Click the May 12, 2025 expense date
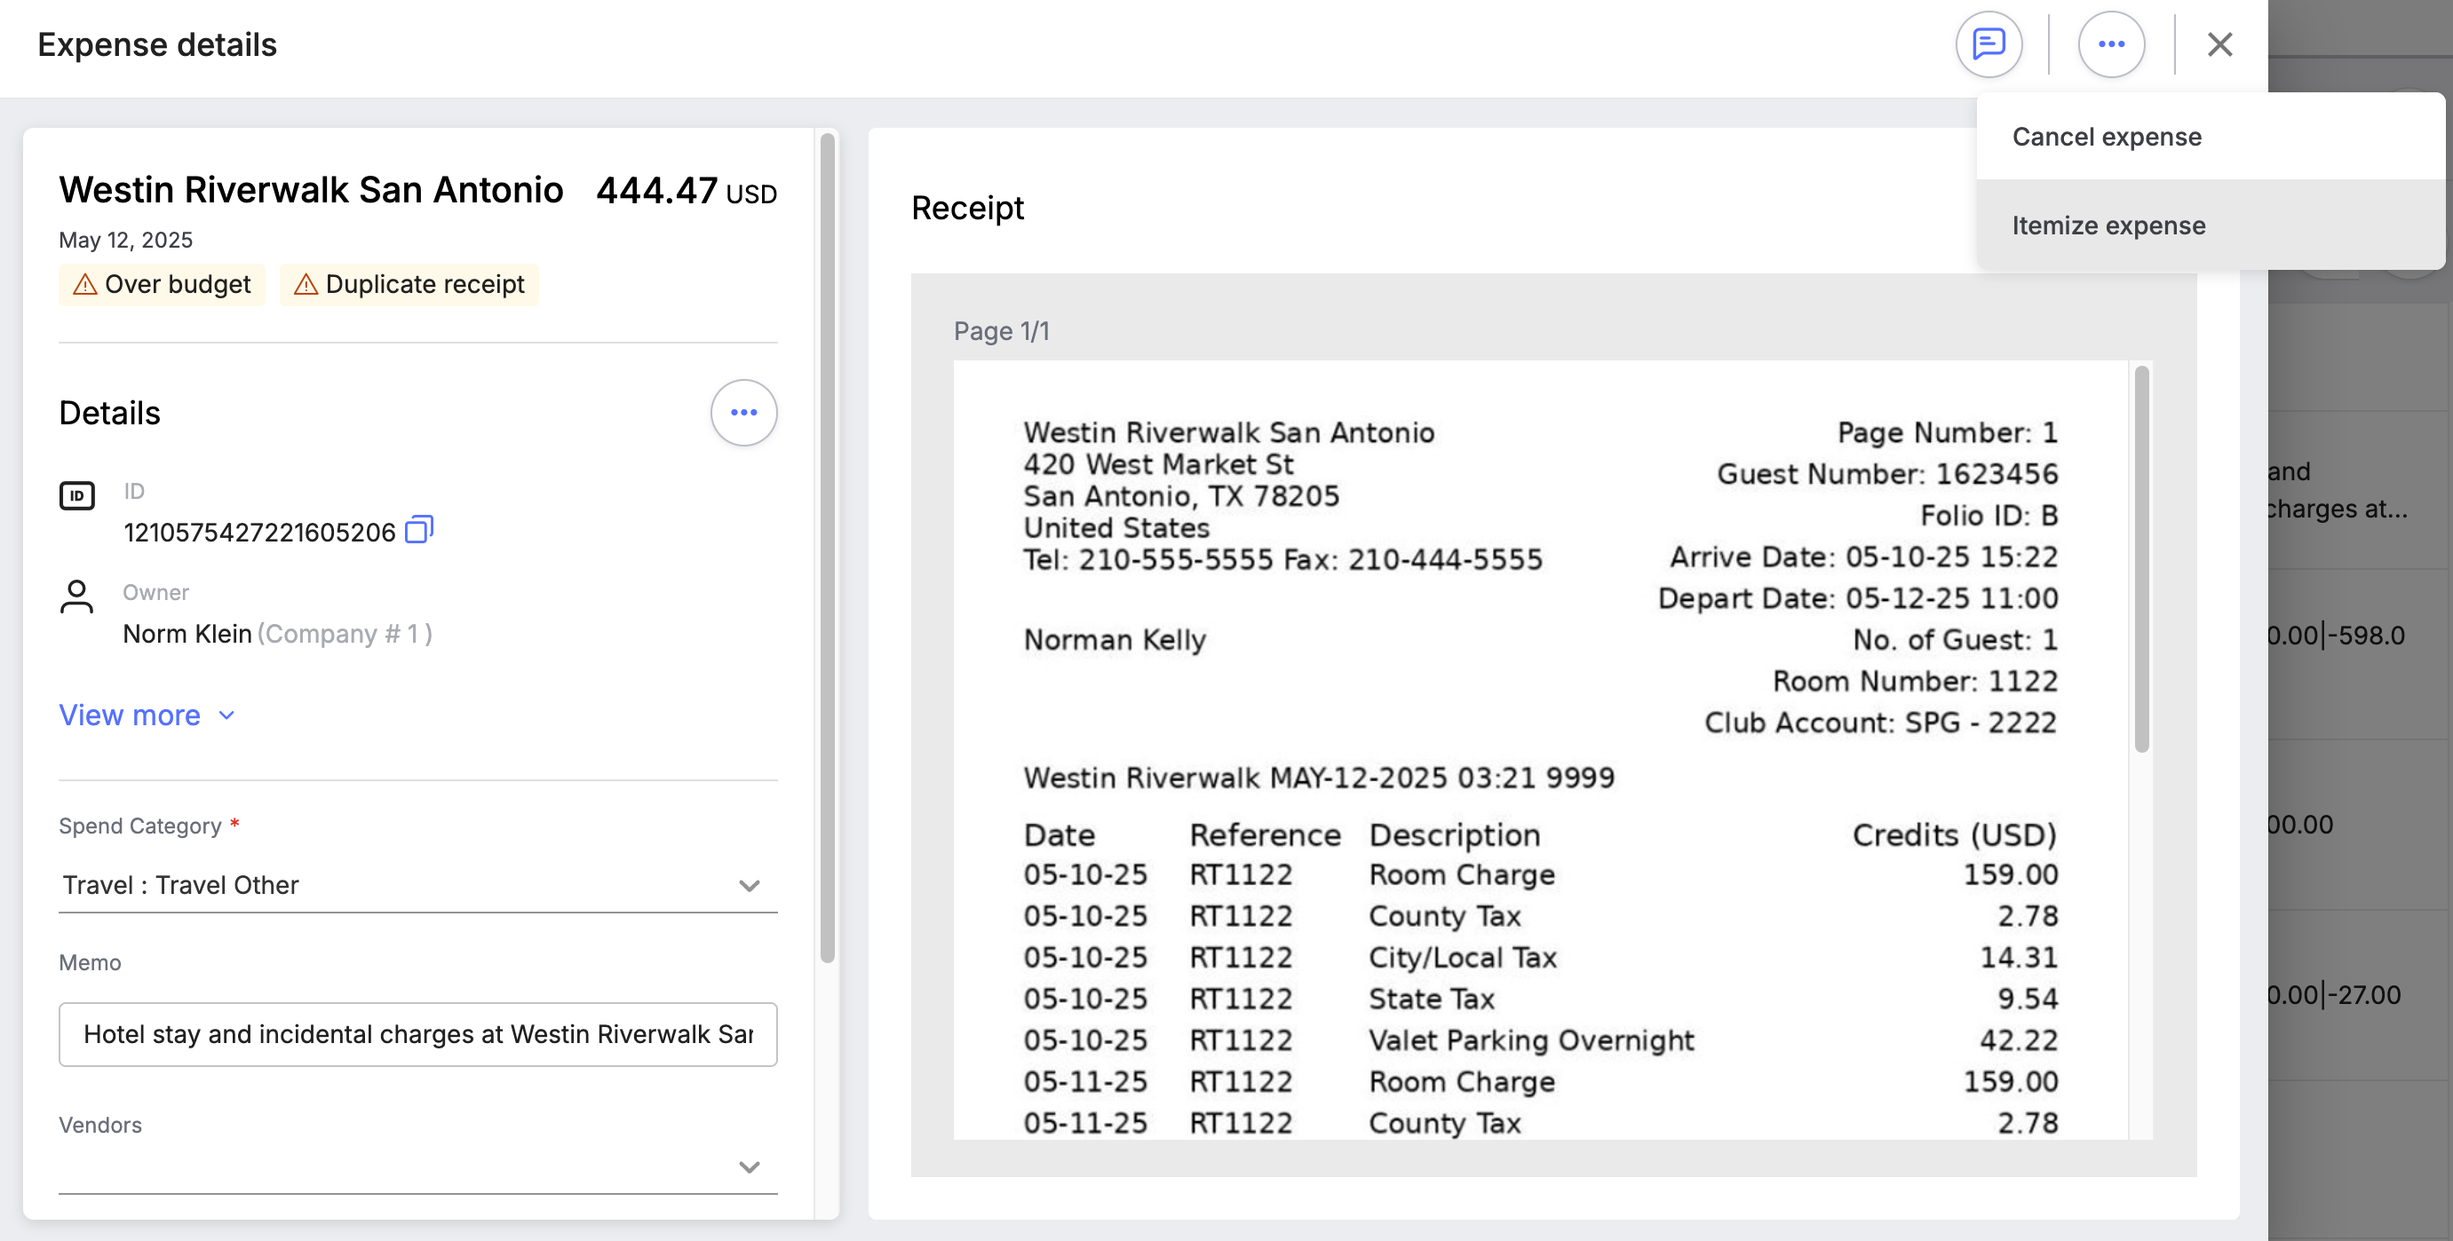 [126, 240]
